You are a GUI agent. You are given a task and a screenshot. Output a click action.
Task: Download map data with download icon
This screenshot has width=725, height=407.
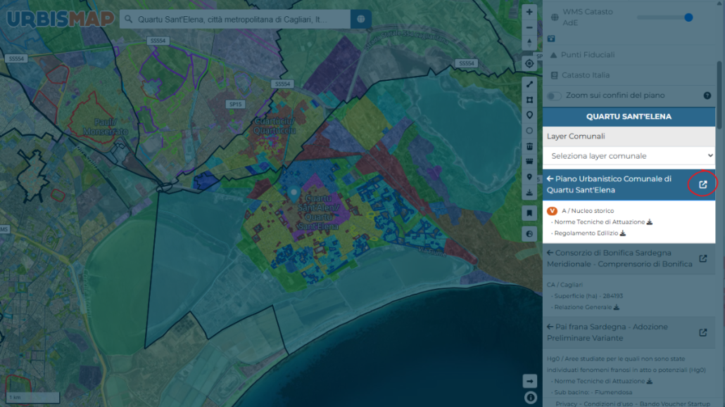click(529, 192)
